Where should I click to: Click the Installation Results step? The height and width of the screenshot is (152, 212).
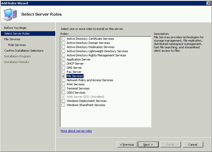[16, 62]
